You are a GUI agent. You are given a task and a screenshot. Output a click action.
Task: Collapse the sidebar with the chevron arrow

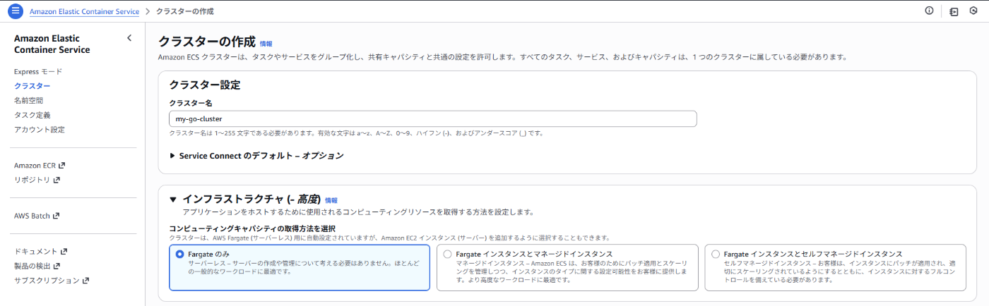pos(129,38)
